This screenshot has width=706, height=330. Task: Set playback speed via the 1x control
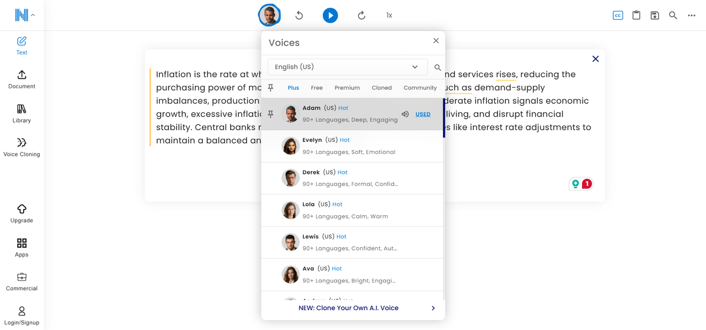click(x=389, y=15)
